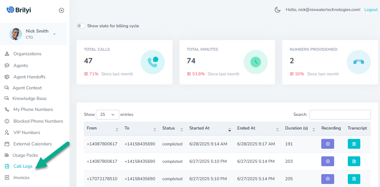Open the entries per page dropdown

point(108,114)
